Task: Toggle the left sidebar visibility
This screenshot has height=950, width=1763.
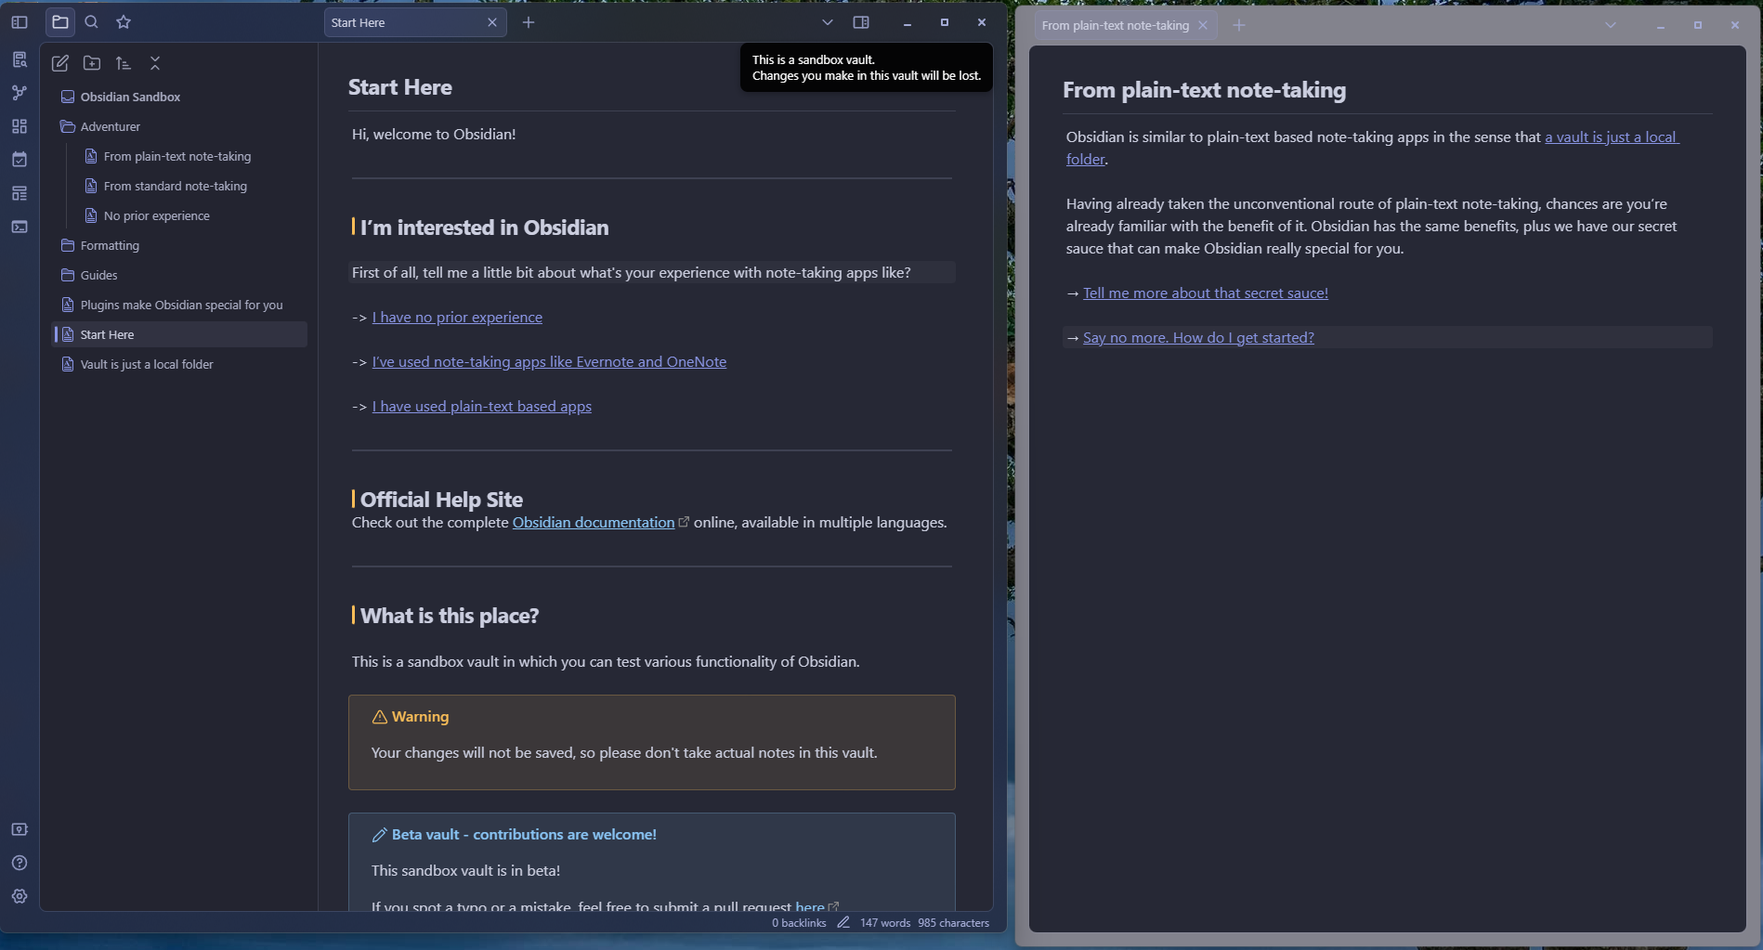Action: [20, 21]
